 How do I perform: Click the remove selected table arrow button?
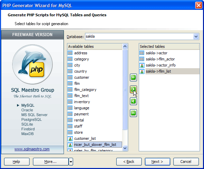133,101
